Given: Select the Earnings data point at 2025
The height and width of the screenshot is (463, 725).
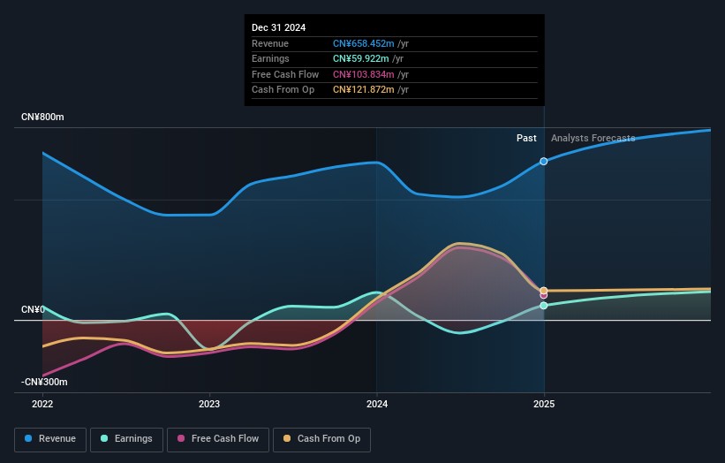Looking at the screenshot, I should [x=544, y=306].
